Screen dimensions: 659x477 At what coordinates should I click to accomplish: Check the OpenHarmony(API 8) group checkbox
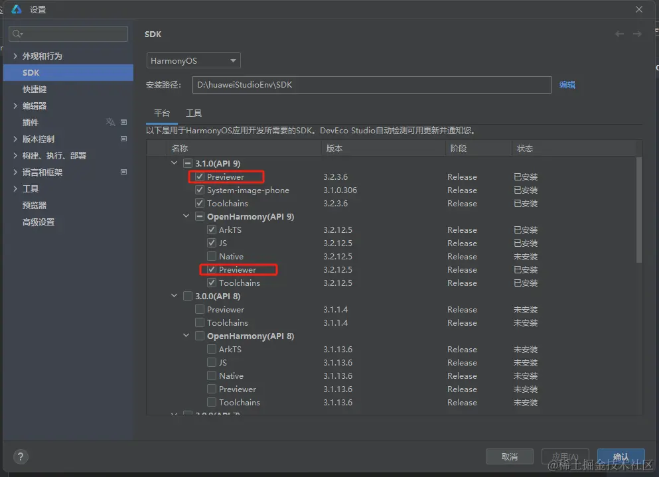pyautogui.click(x=200, y=336)
